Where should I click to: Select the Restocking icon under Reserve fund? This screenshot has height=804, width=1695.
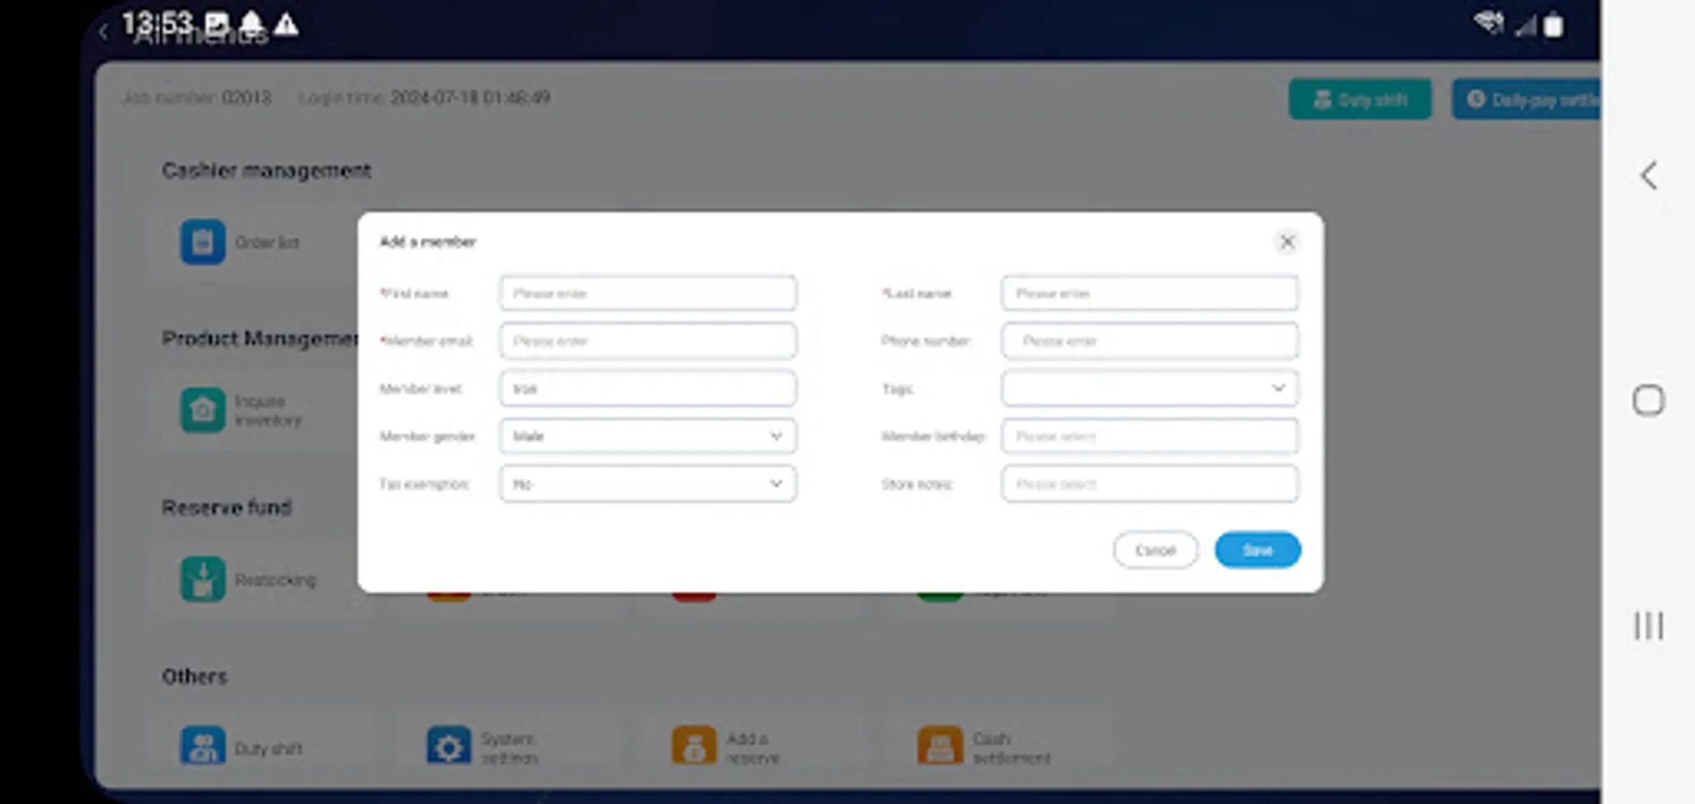tap(203, 579)
